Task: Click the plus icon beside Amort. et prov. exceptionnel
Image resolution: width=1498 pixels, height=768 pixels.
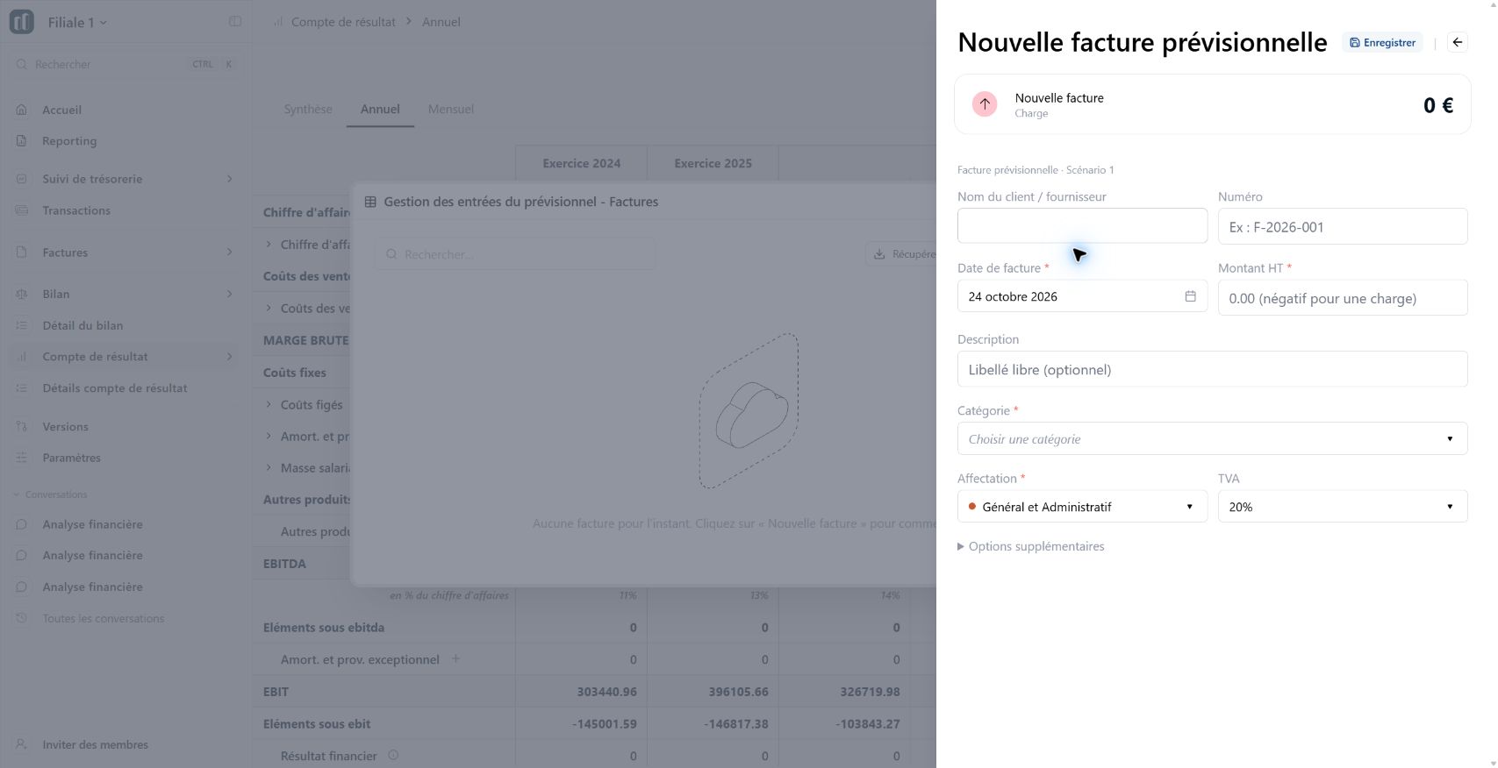Action: click(x=455, y=658)
